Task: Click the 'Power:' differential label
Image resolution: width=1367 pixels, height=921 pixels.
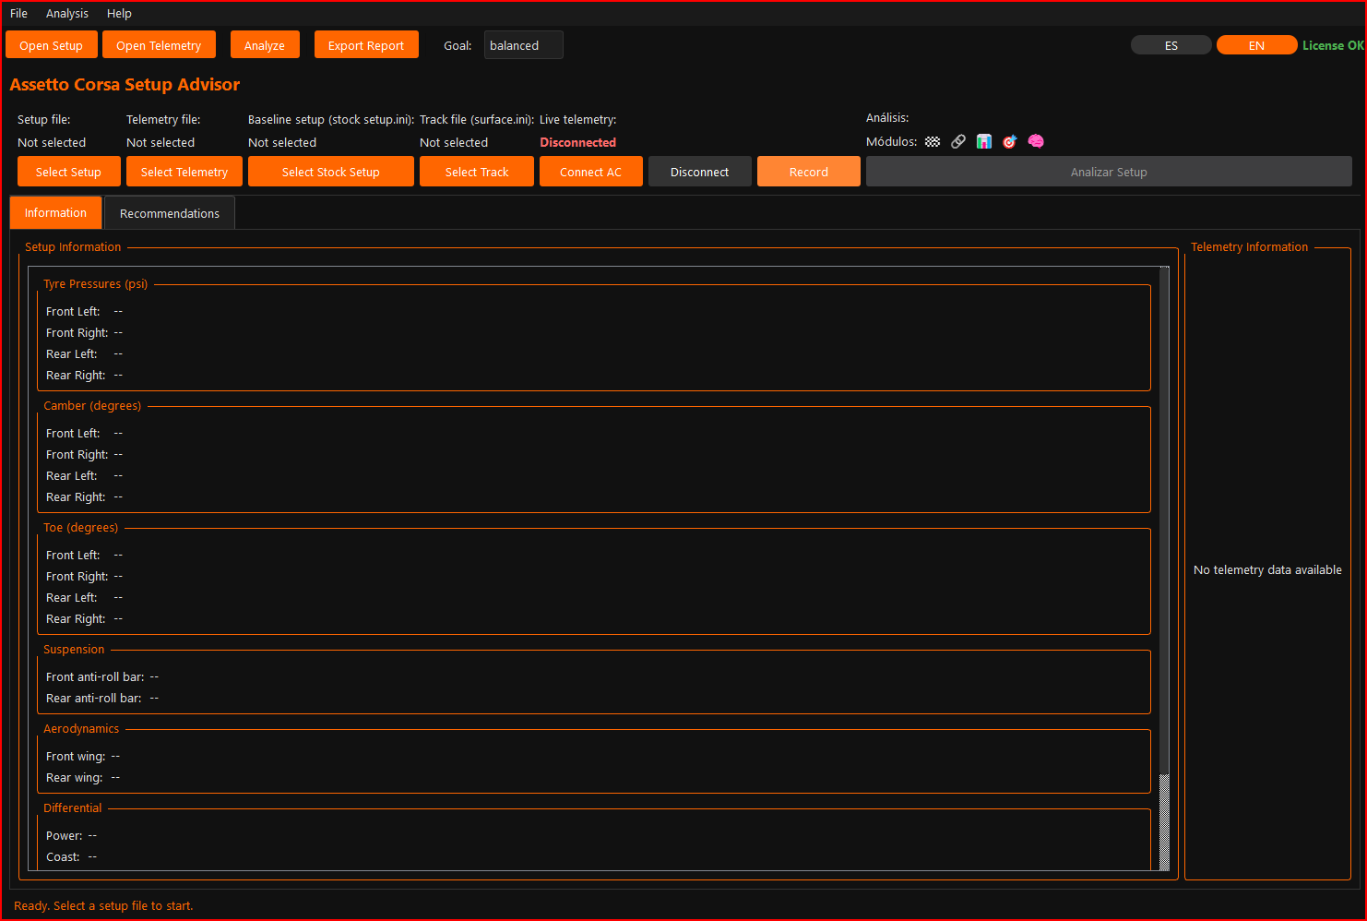Action: (65, 836)
